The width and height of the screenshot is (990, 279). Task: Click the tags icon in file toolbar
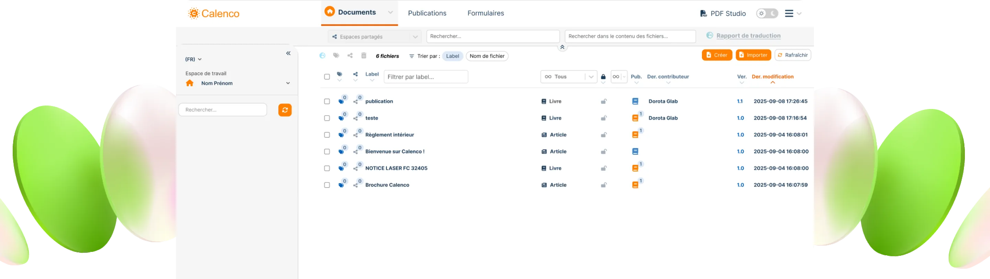[336, 56]
